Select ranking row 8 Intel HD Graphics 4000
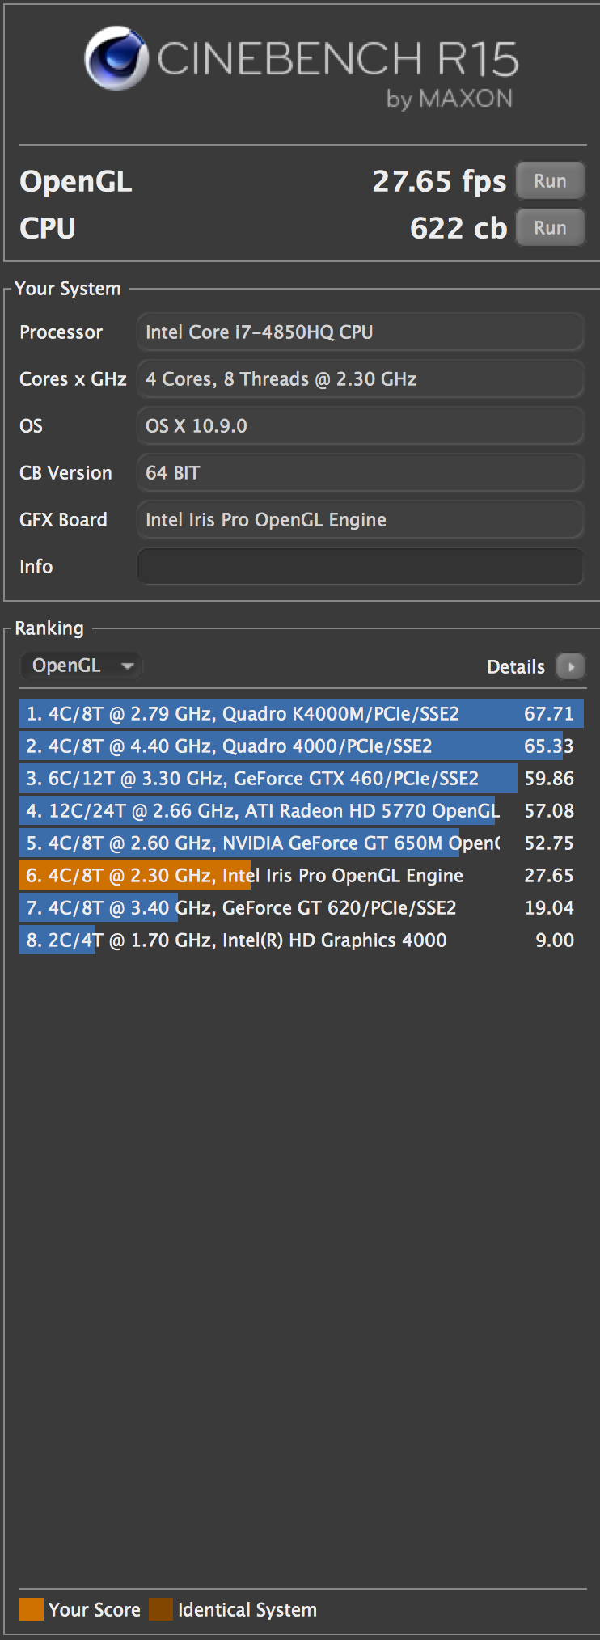This screenshot has width=600, height=1640. 302,940
